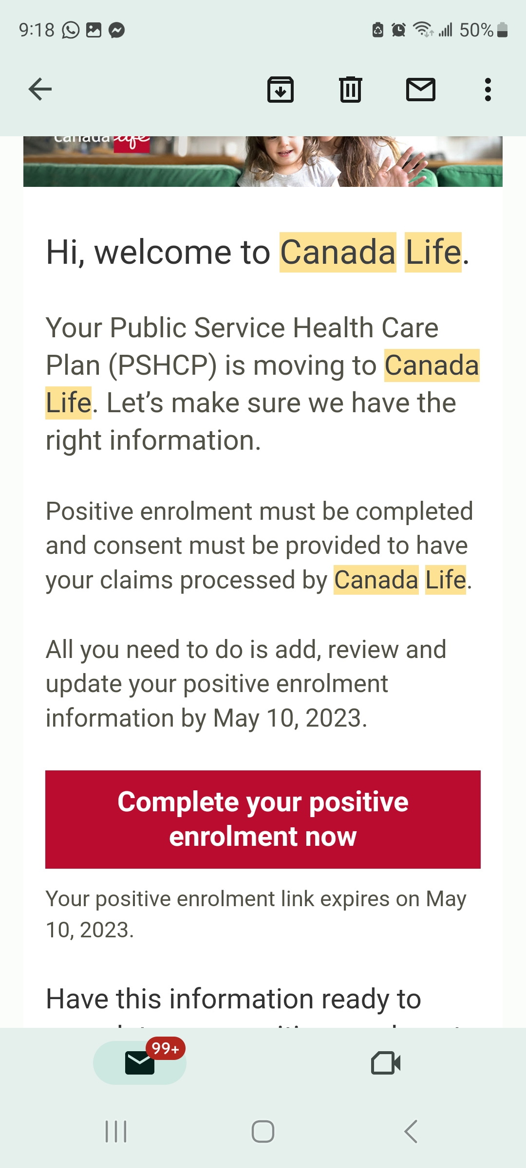Tap the alarm icon in status bar
The height and width of the screenshot is (1168, 526).
(x=398, y=30)
